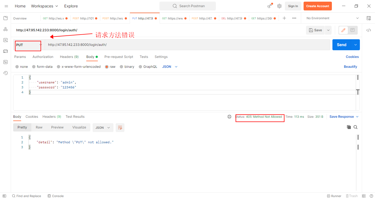Open the request Headers (9) tab
The image size is (375, 199).
coord(69,57)
